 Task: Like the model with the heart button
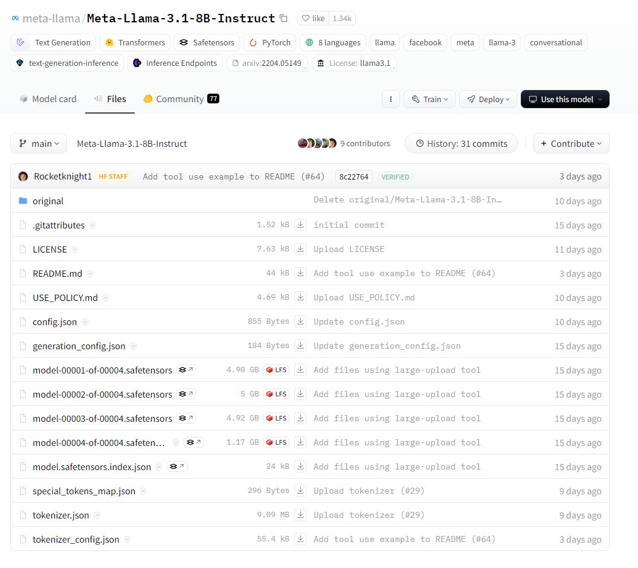(x=314, y=18)
